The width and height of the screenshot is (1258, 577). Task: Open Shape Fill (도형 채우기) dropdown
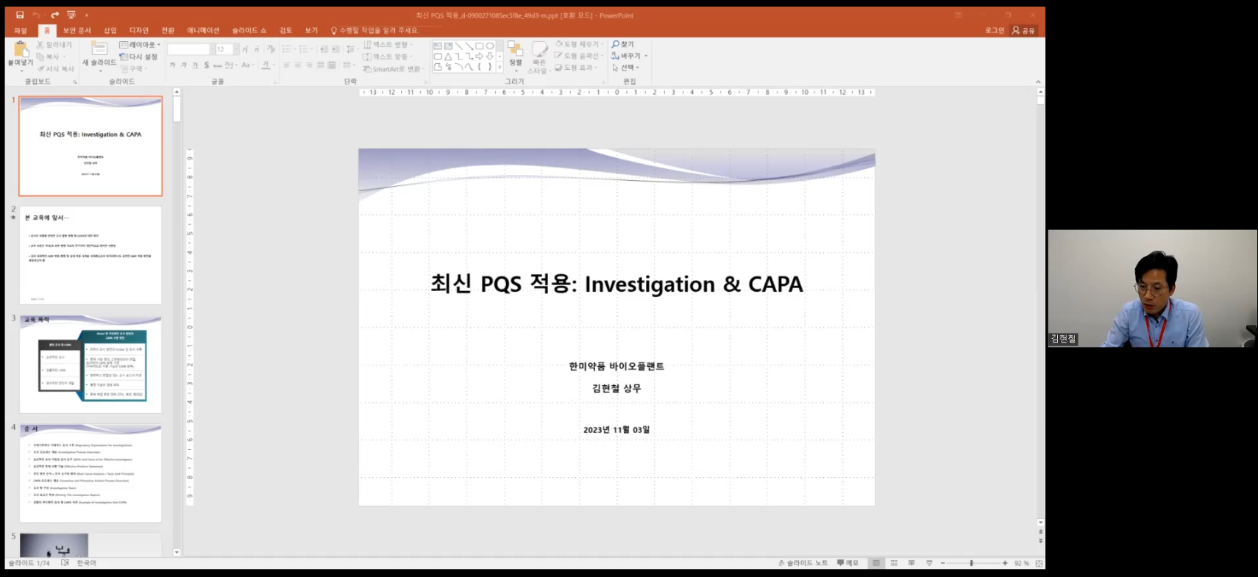click(x=579, y=44)
